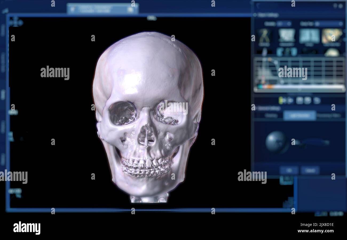The height and width of the screenshot is (240, 347).
Task: Open the wide dropdown right of Quality
Action: (x=329, y=24)
